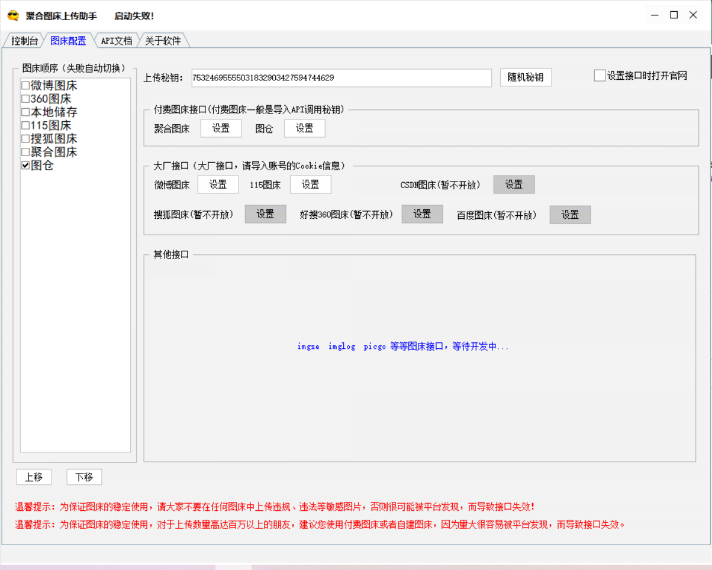Click the 百度图床(暂不开放) label
The height and width of the screenshot is (570, 712).
[x=497, y=215]
